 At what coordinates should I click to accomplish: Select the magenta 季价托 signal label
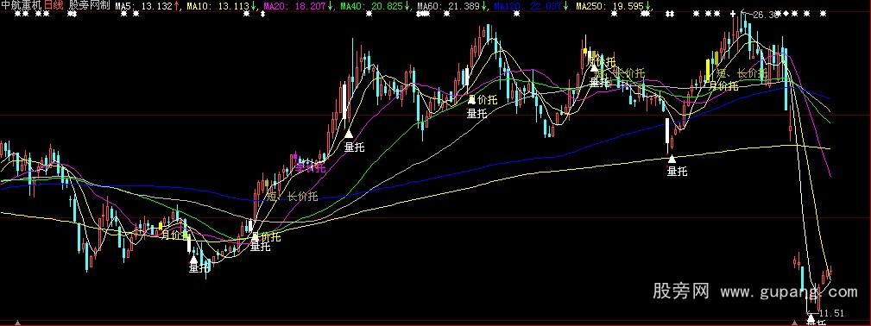pos(310,167)
